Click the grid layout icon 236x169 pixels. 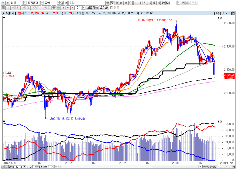(3, 8)
